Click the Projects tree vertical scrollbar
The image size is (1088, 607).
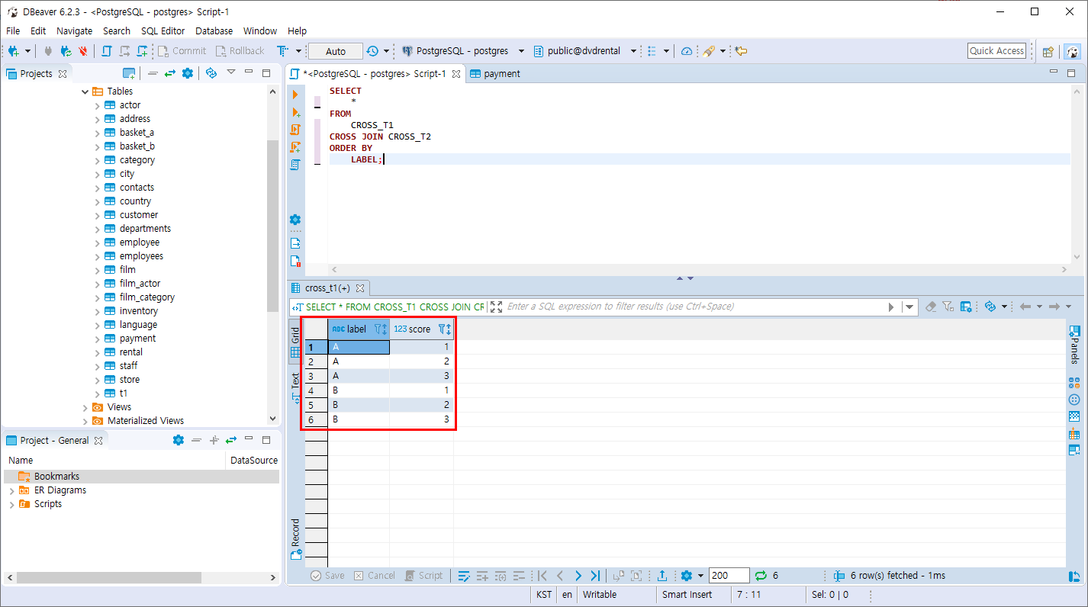pos(272,226)
